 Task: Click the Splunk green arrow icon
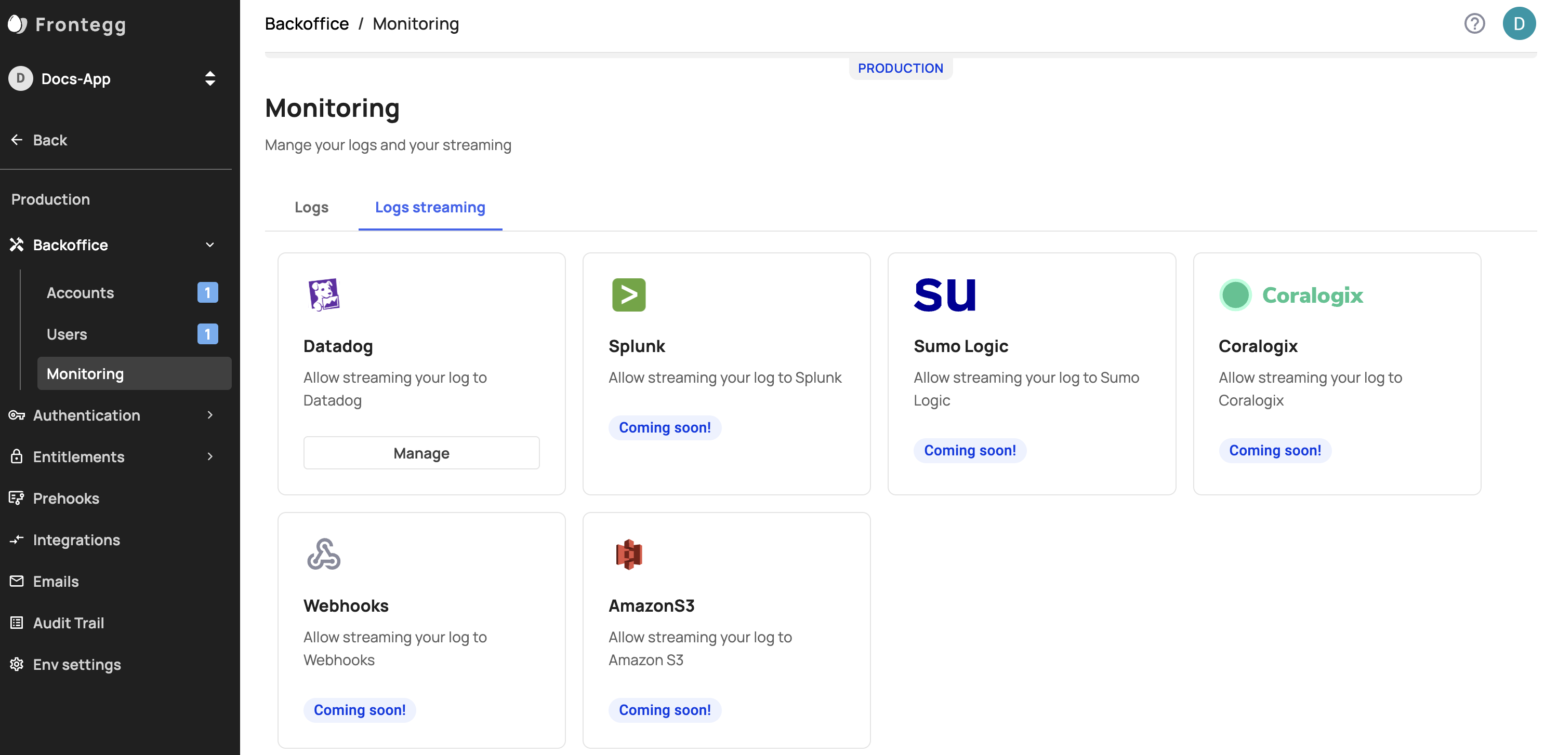(x=628, y=294)
